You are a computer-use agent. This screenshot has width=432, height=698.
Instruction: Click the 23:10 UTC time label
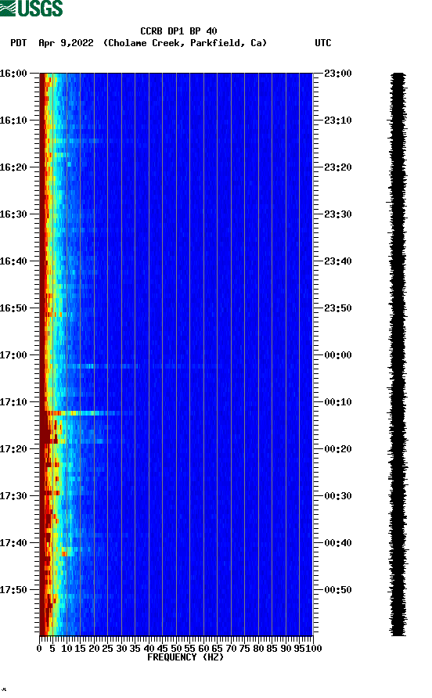[338, 121]
